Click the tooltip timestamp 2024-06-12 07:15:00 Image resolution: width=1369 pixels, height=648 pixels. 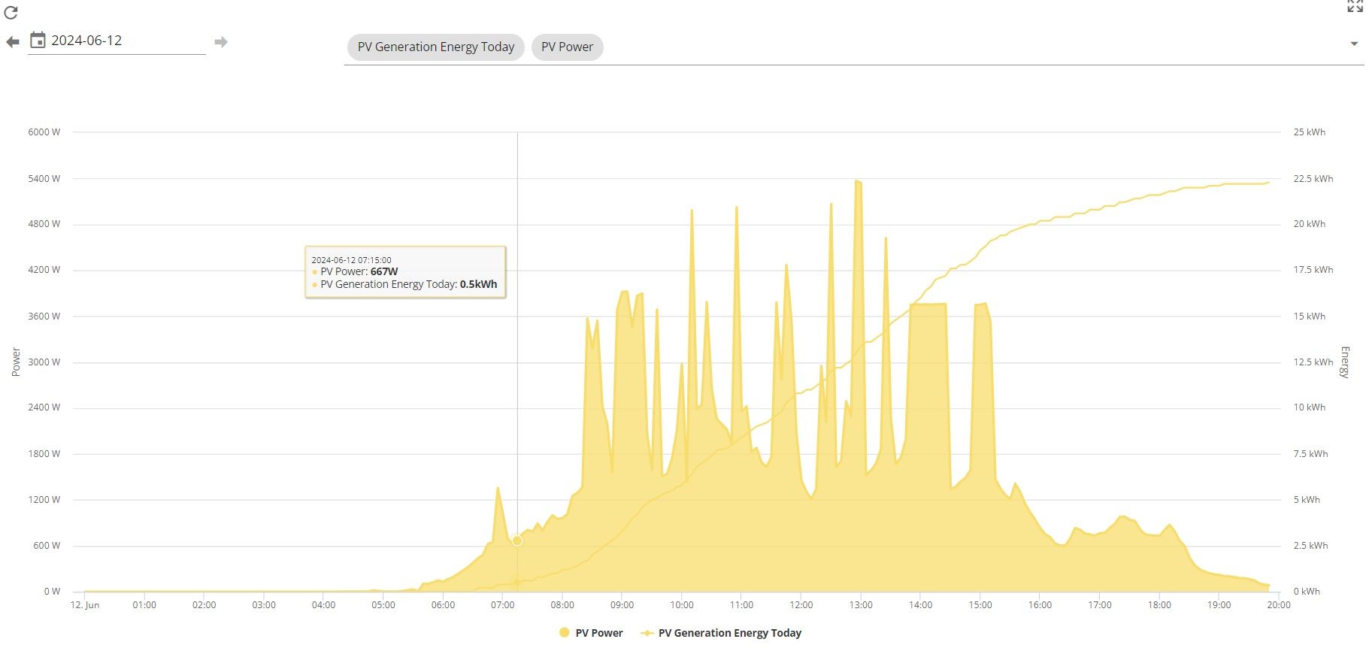(351, 260)
